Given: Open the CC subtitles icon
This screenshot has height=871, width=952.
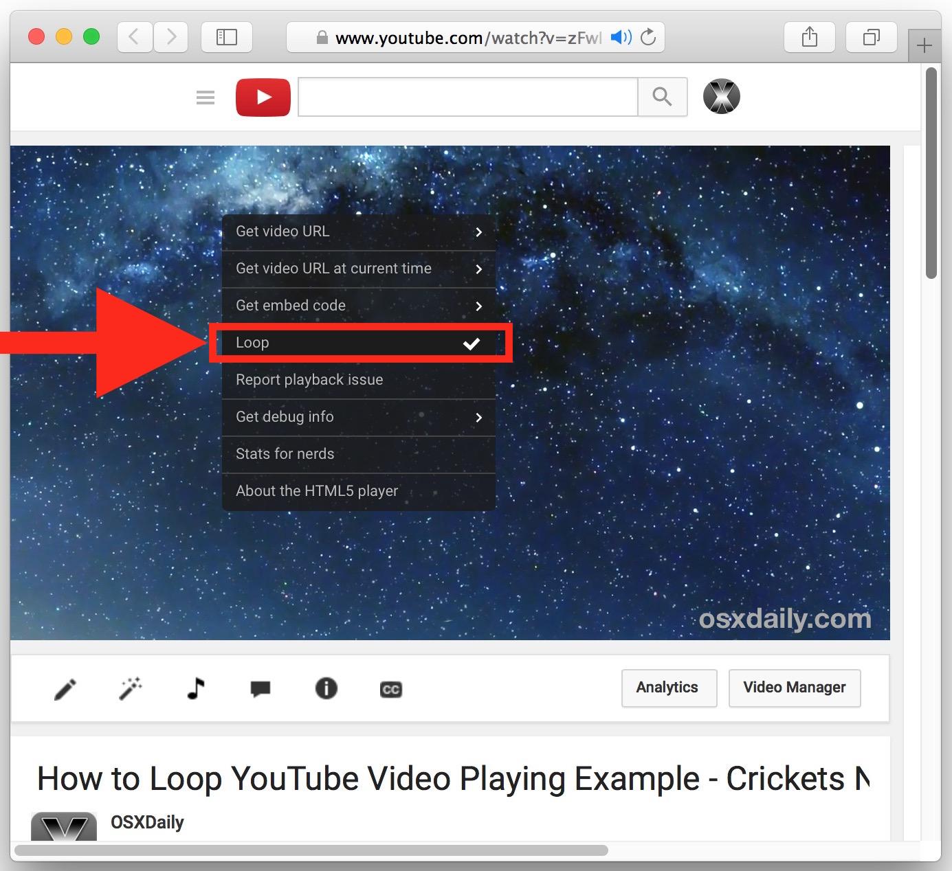Looking at the screenshot, I should coord(390,689).
